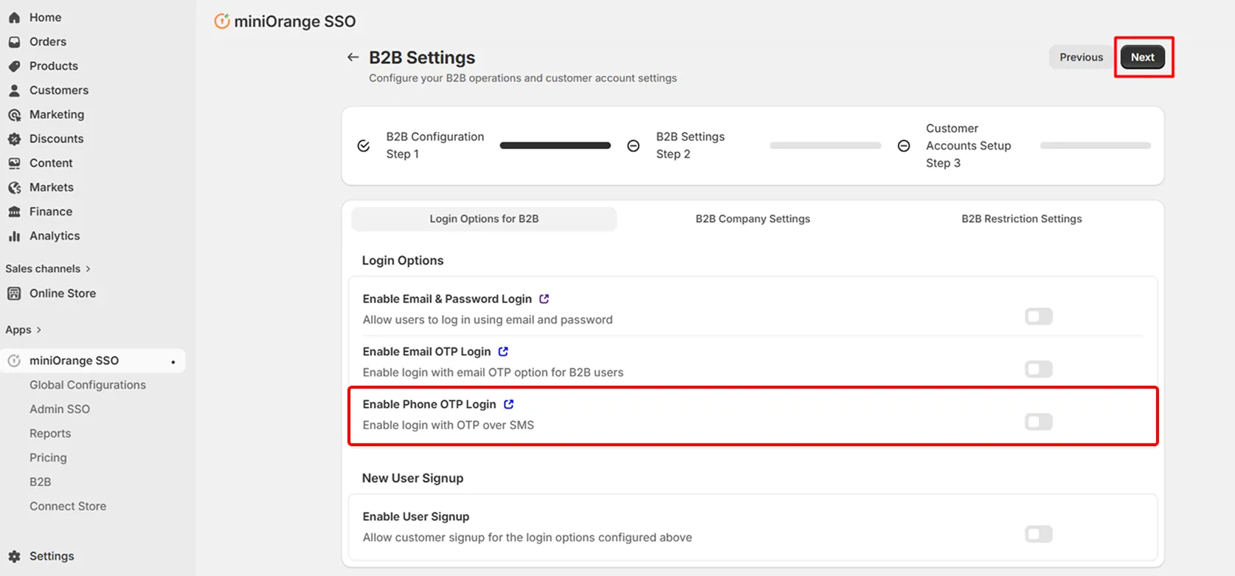Click the Next button
Image resolution: width=1235 pixels, height=576 pixels.
tap(1143, 58)
